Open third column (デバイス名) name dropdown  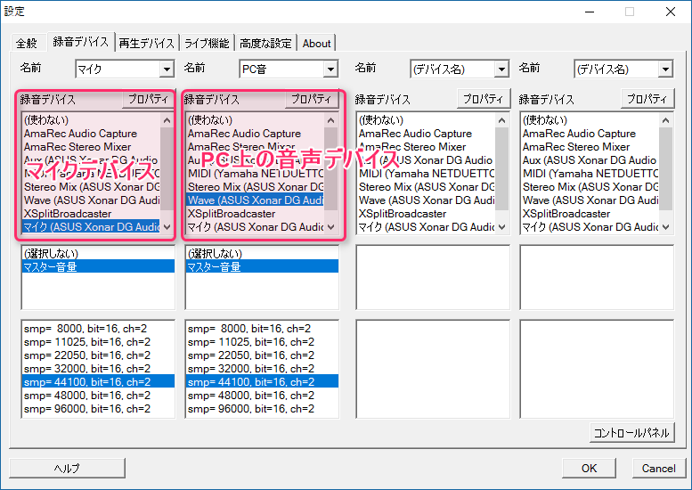pos(501,69)
